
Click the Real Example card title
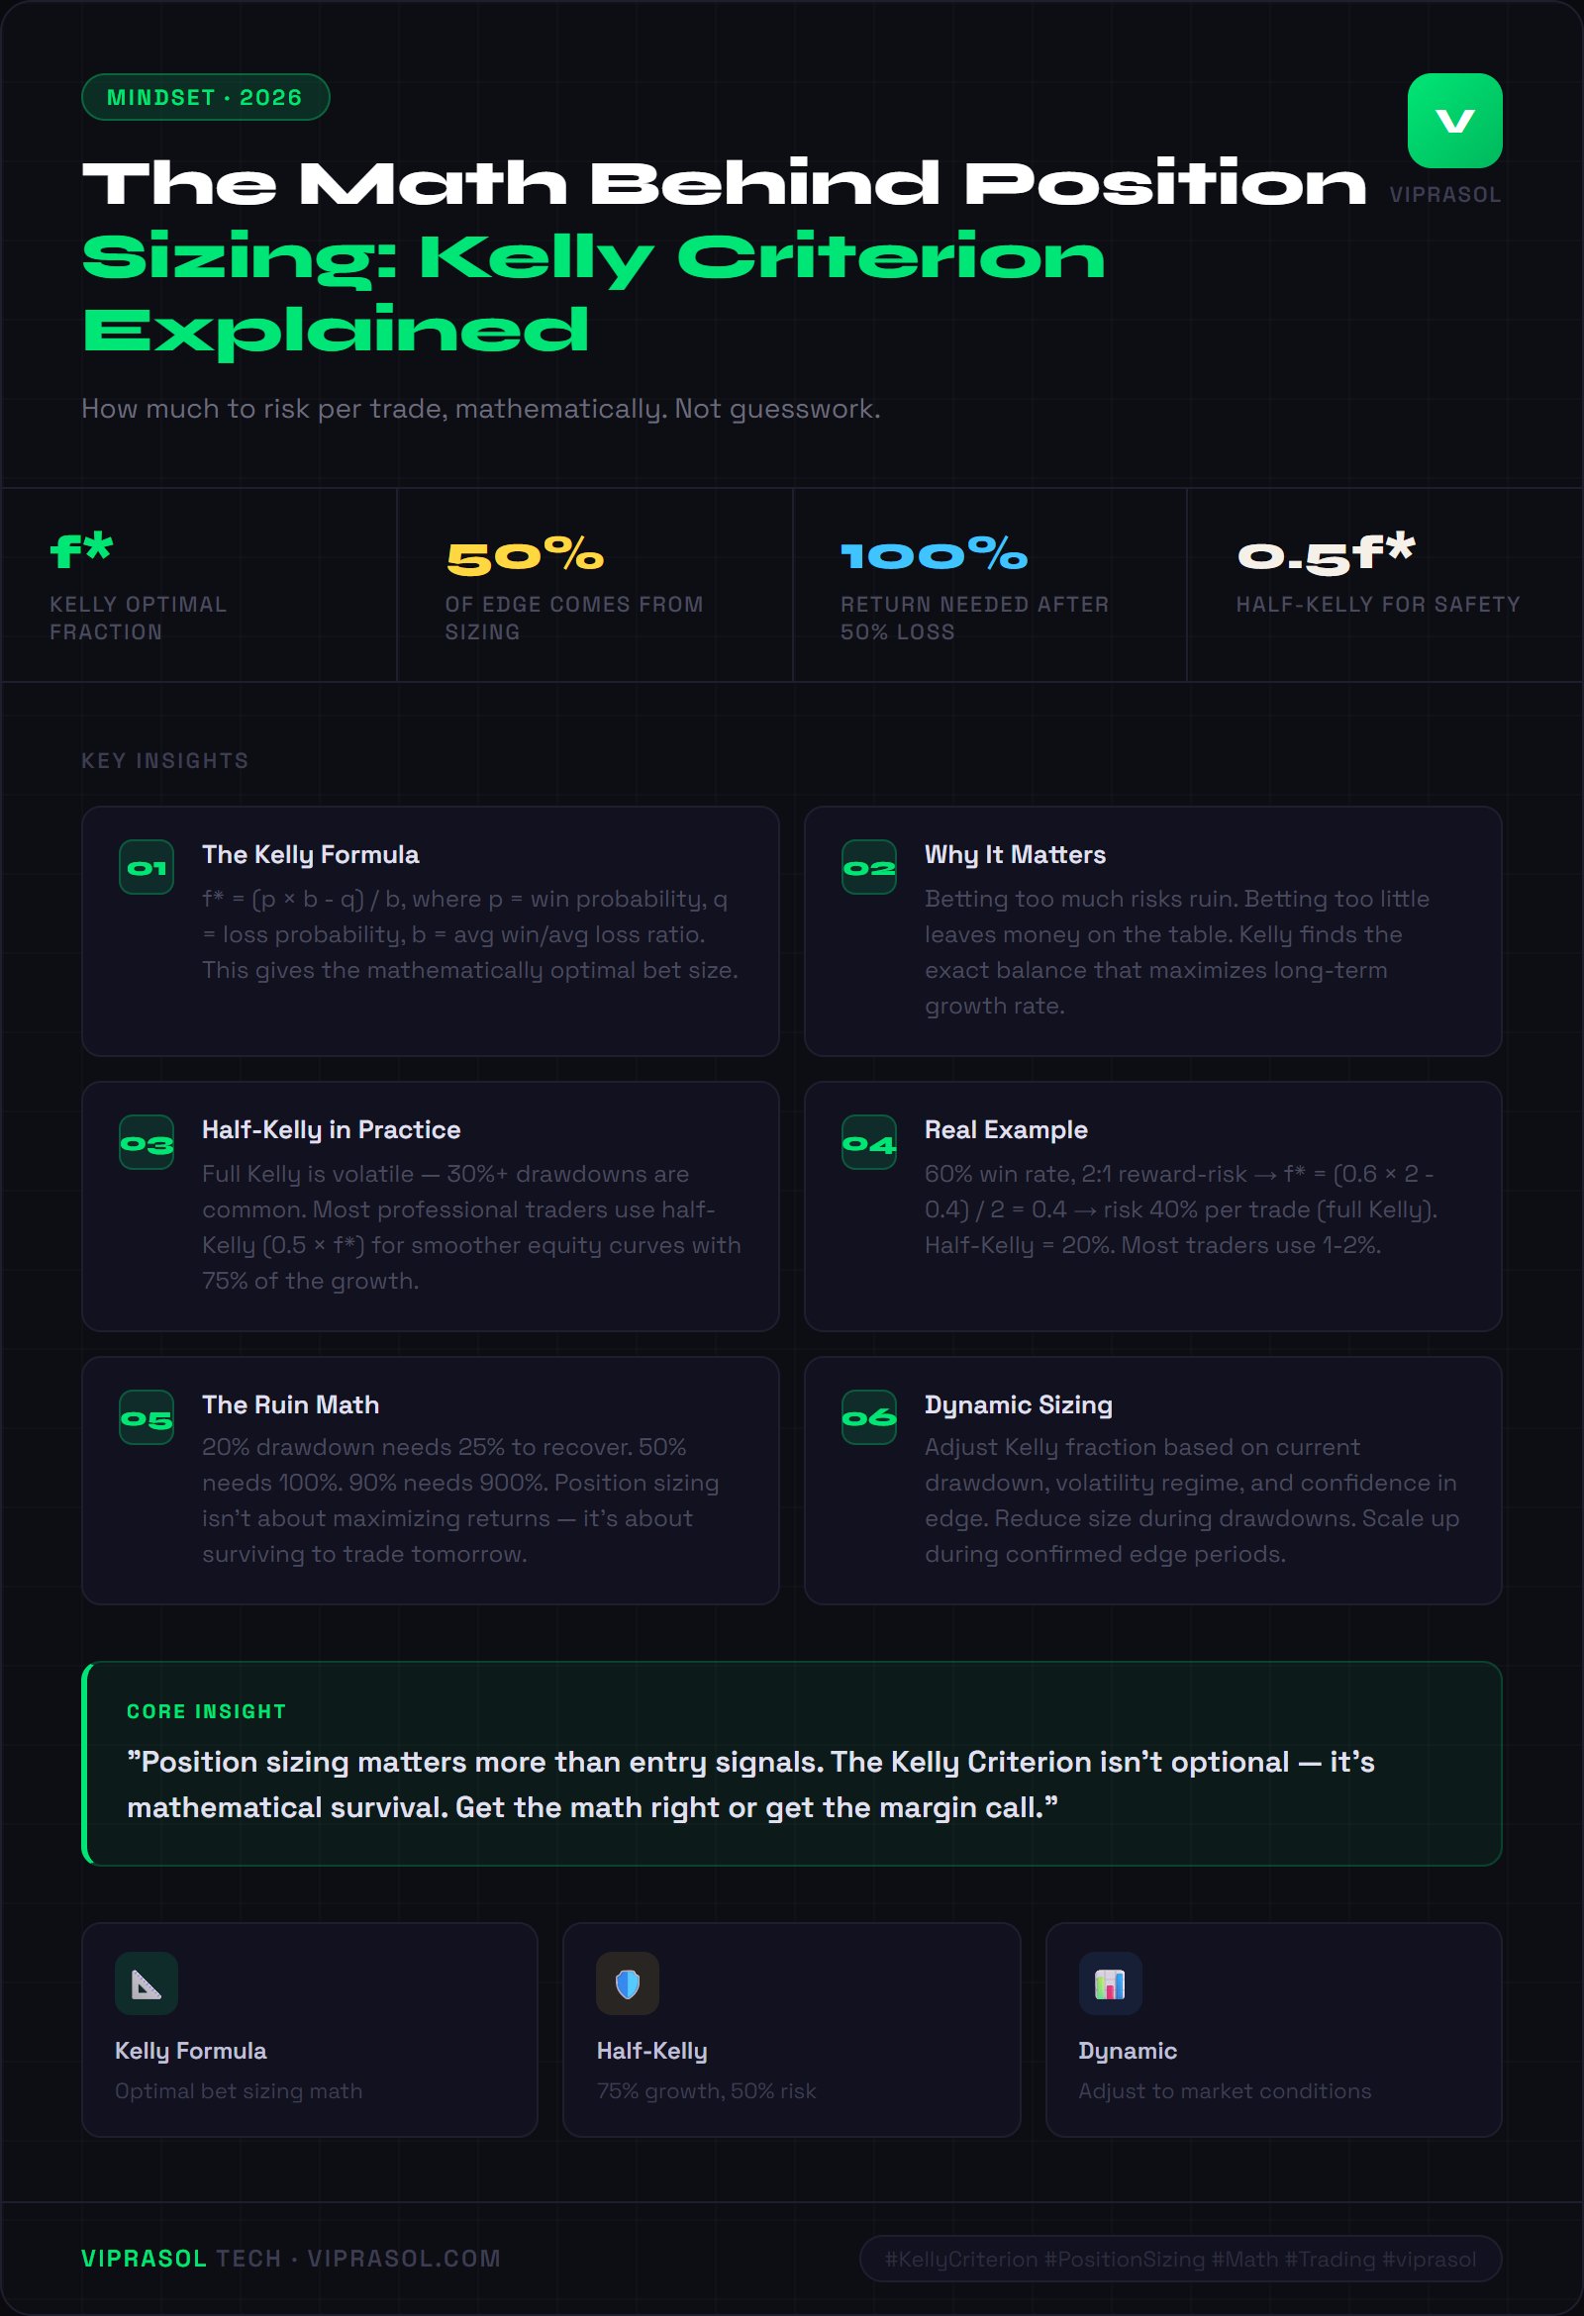point(1006,1129)
